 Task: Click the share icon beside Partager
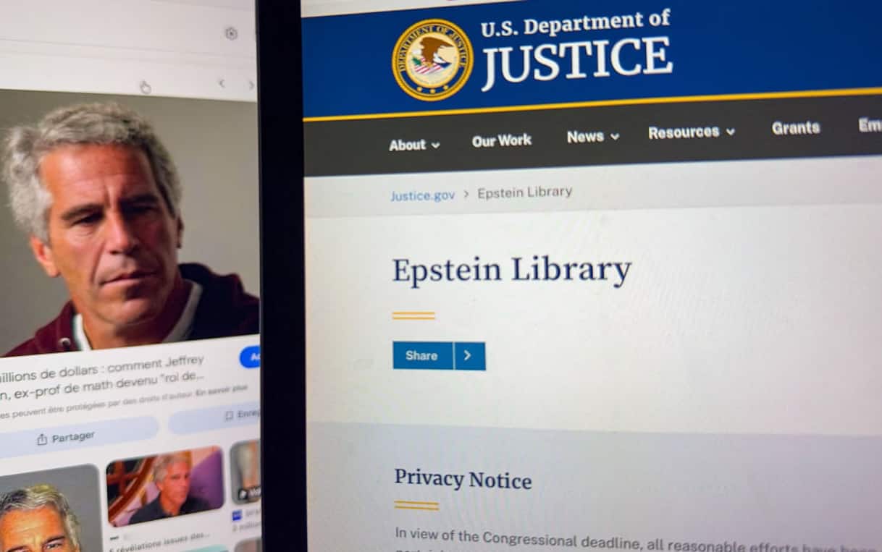(42, 439)
